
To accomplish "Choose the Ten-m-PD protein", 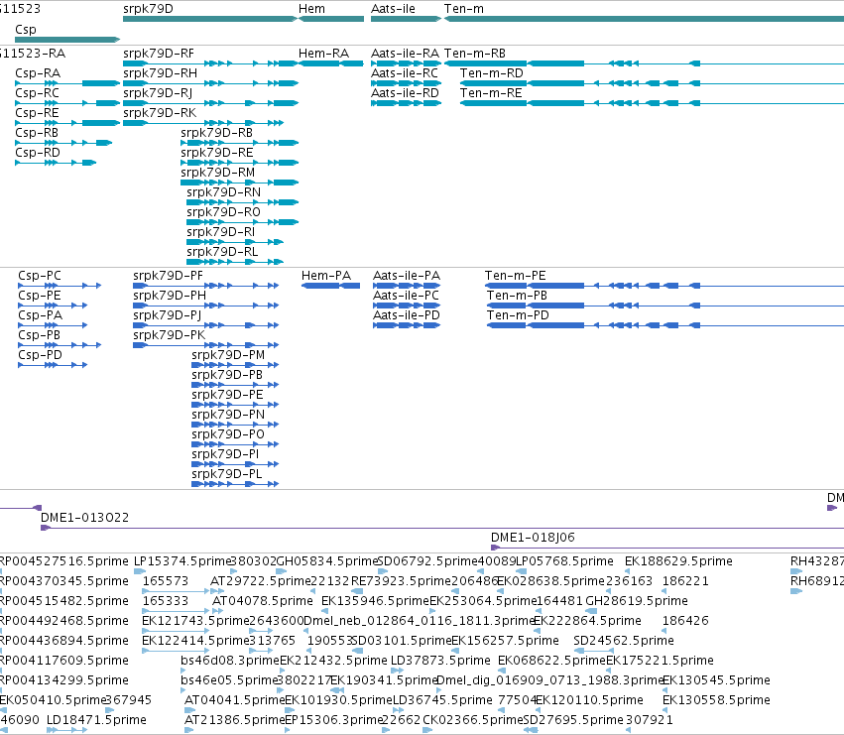I will pyautogui.click(x=665, y=325).
